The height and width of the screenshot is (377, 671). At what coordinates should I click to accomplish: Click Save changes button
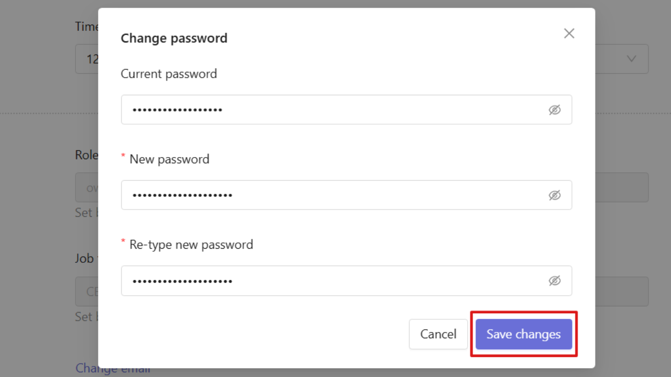coord(524,334)
